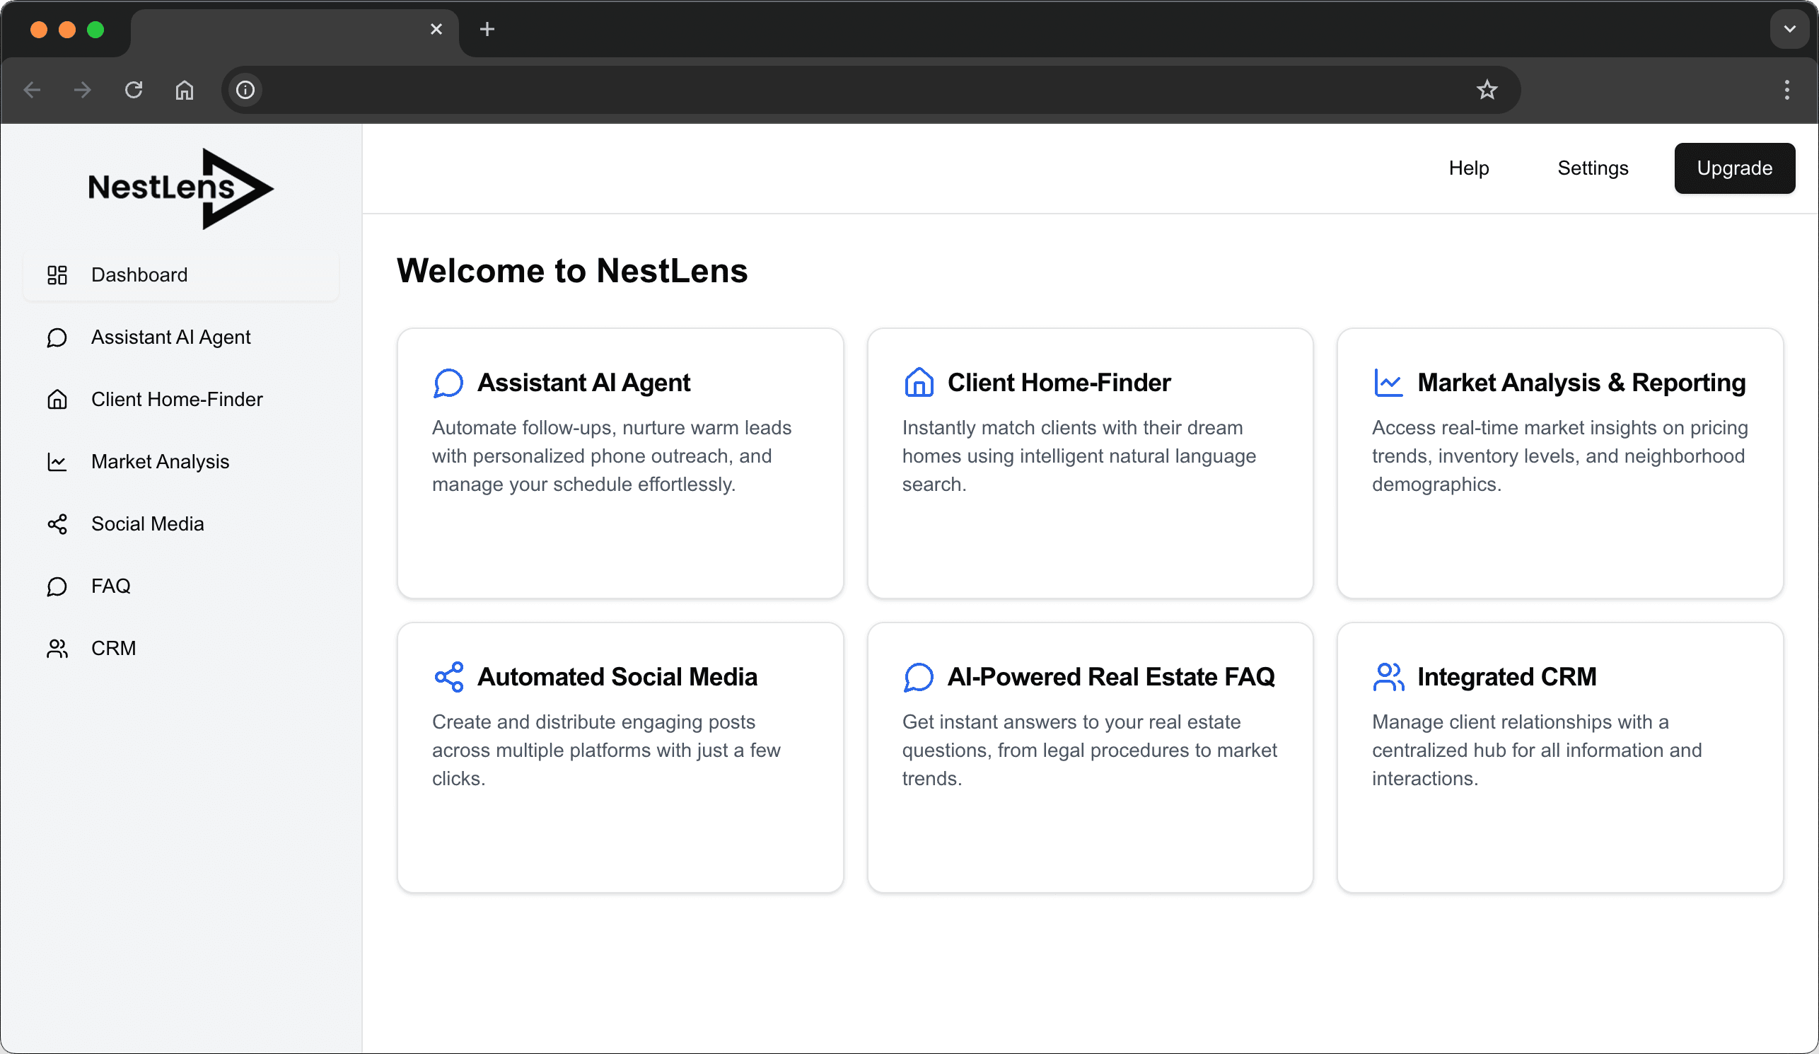Select Dashboard in the sidebar

(x=181, y=275)
